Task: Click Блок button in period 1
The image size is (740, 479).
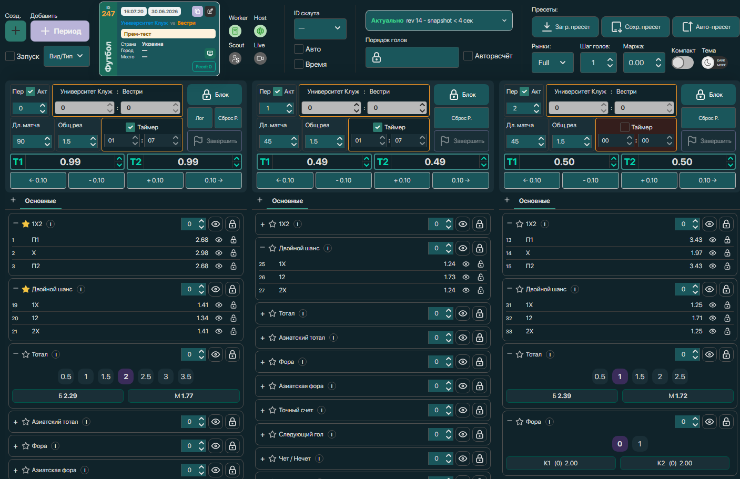Action: coord(462,95)
